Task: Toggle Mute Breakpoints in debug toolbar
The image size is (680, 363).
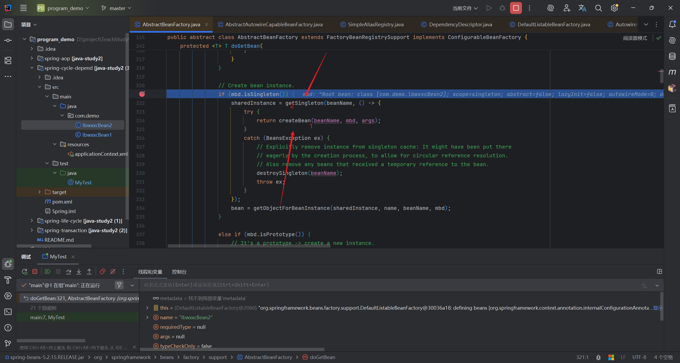Action: (113, 271)
